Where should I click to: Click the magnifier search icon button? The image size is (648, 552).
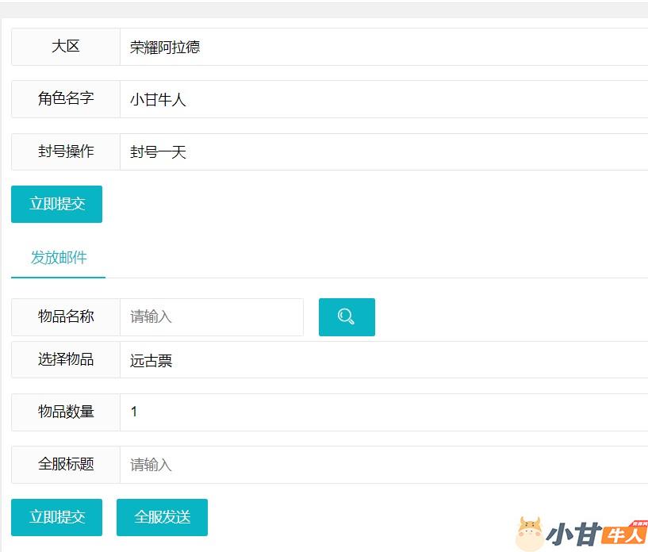point(347,317)
